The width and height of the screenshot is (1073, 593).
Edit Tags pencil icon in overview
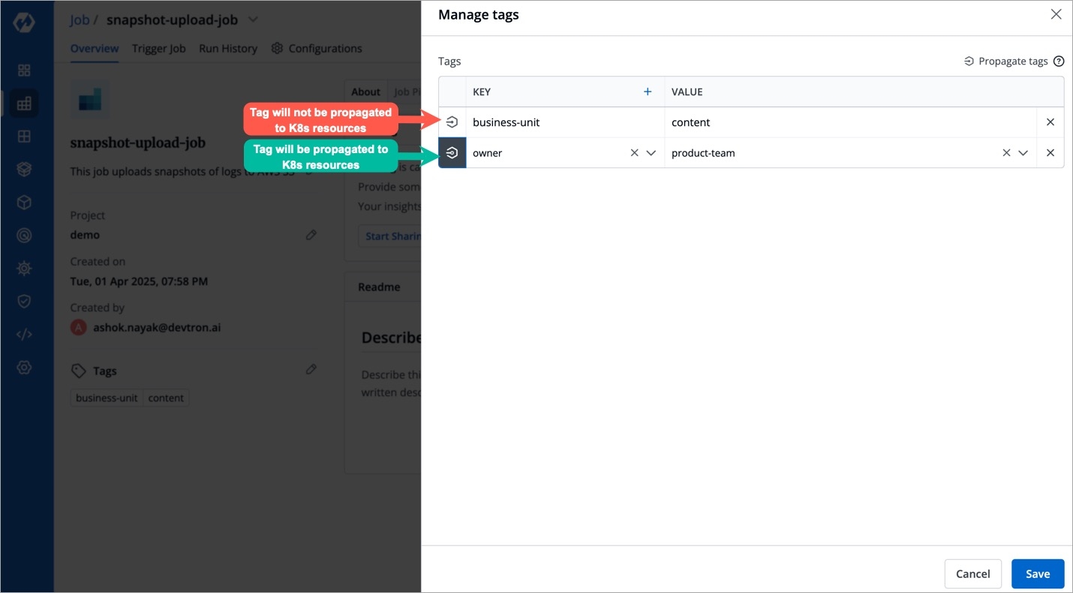[311, 369]
